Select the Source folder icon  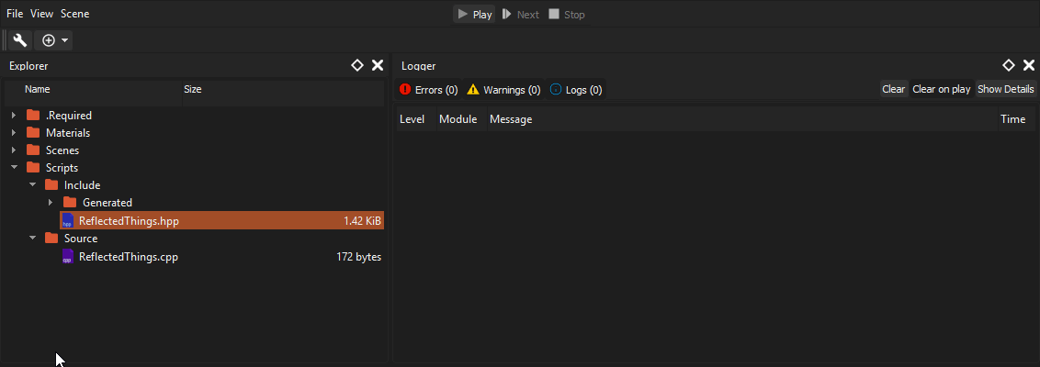click(x=51, y=238)
